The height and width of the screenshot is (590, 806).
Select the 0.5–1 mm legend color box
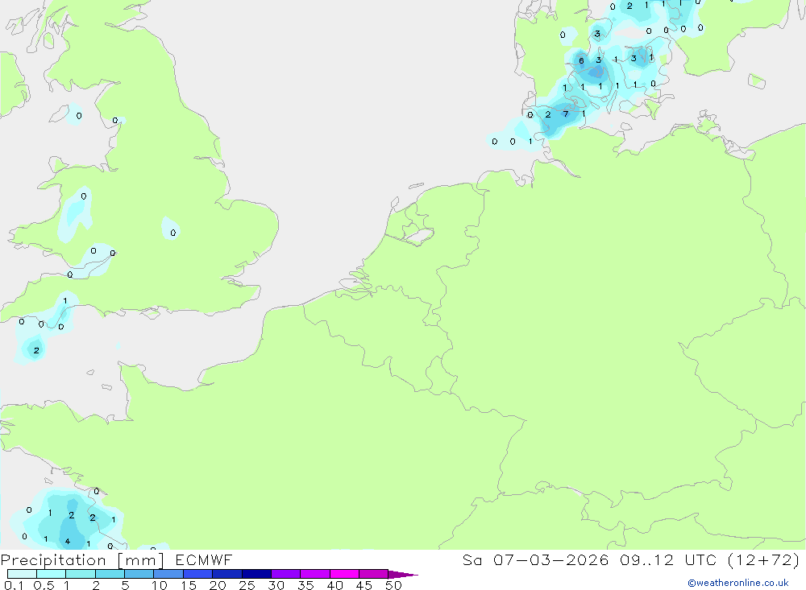click(51, 574)
